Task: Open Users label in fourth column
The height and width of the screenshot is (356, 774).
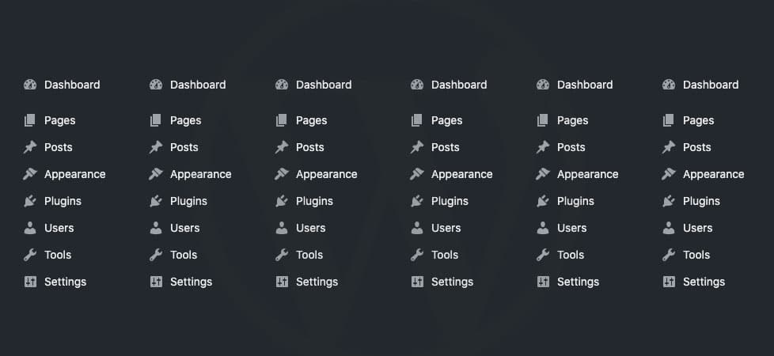Action: coord(446,228)
